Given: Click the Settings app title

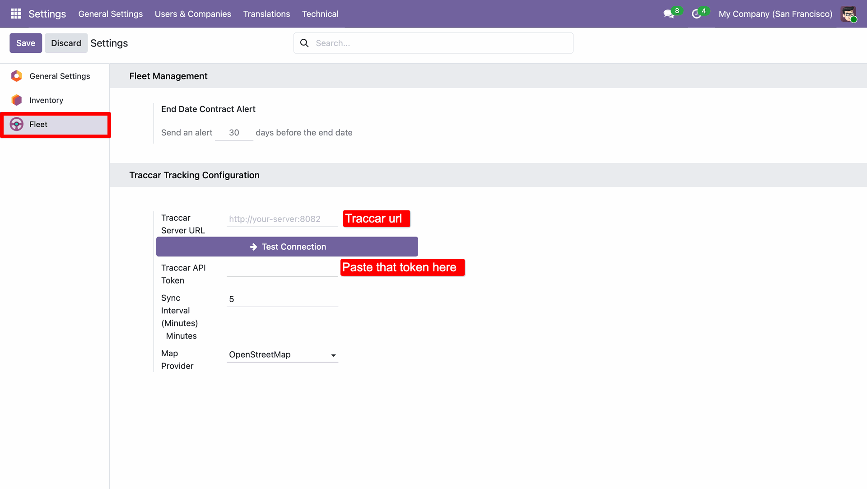Looking at the screenshot, I should (x=47, y=14).
